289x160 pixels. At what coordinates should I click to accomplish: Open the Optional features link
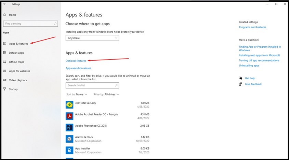[x=76, y=61]
